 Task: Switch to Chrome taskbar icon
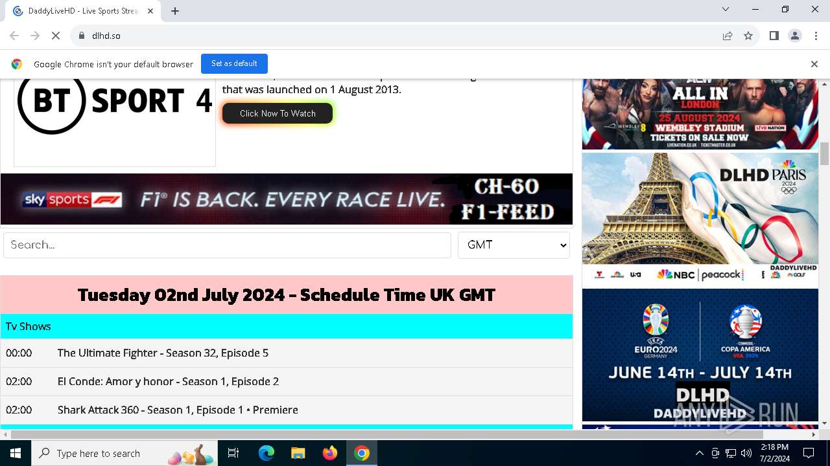(x=362, y=453)
